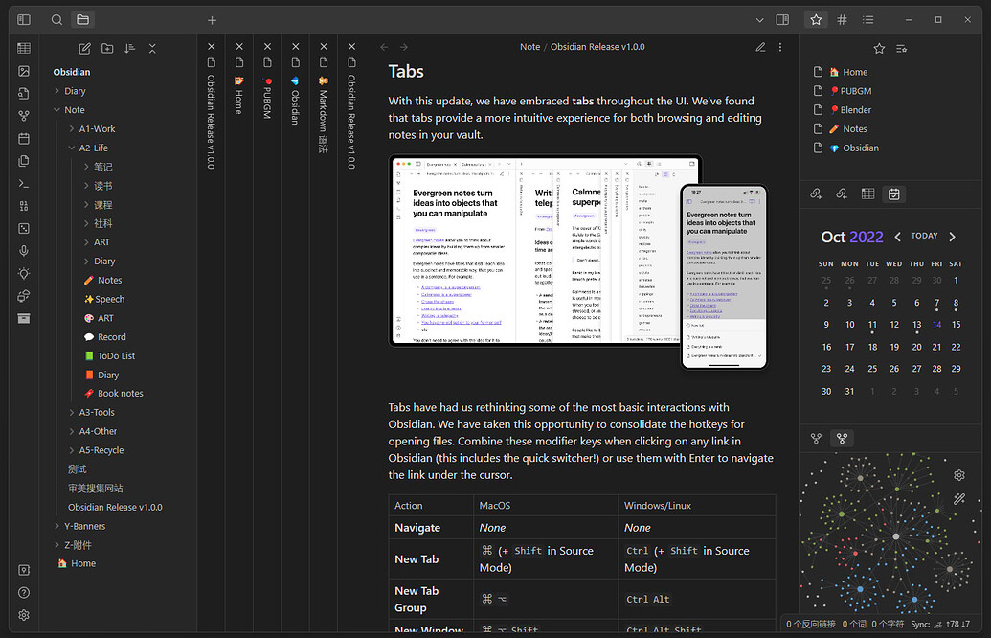Click the TODAY button in the calendar
The image size is (991, 638).
[x=924, y=236]
